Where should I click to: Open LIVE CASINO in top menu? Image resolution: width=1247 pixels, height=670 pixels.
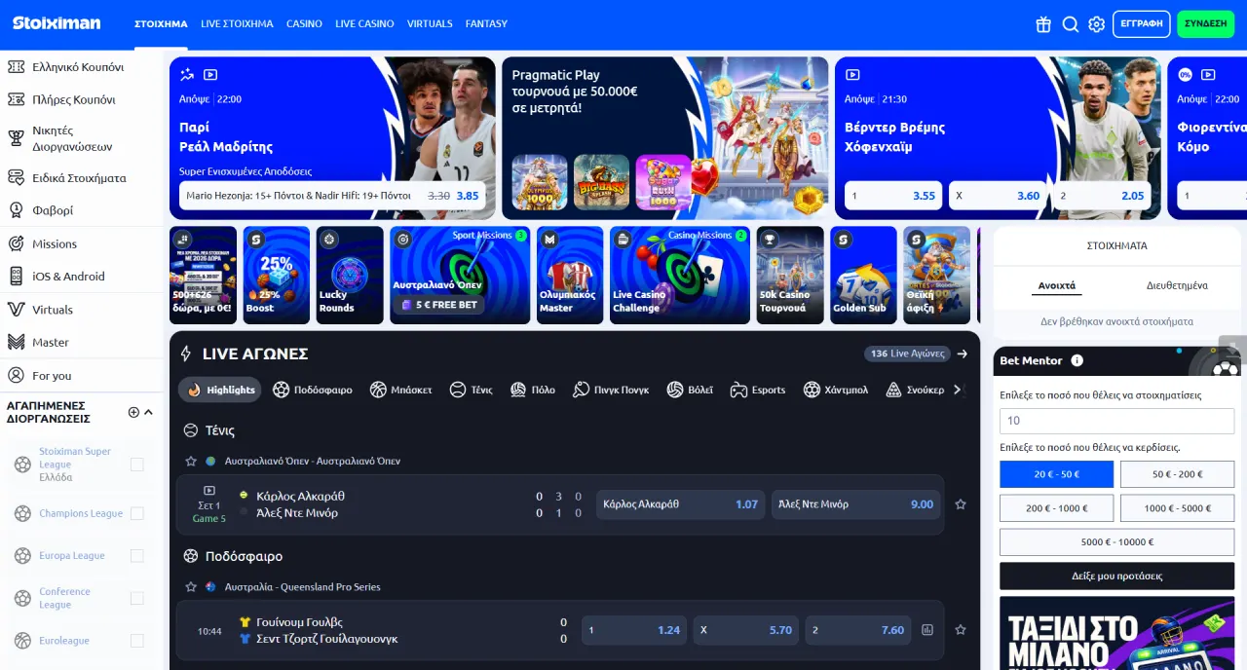coord(364,23)
